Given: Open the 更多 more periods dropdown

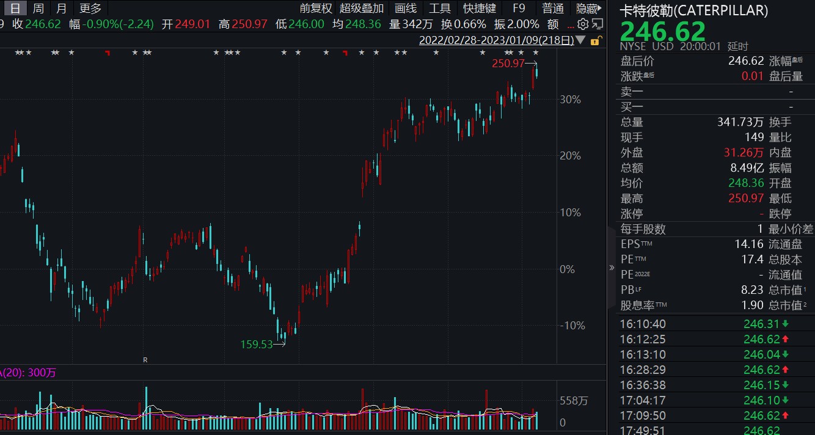Looking at the screenshot, I should (x=90, y=9).
